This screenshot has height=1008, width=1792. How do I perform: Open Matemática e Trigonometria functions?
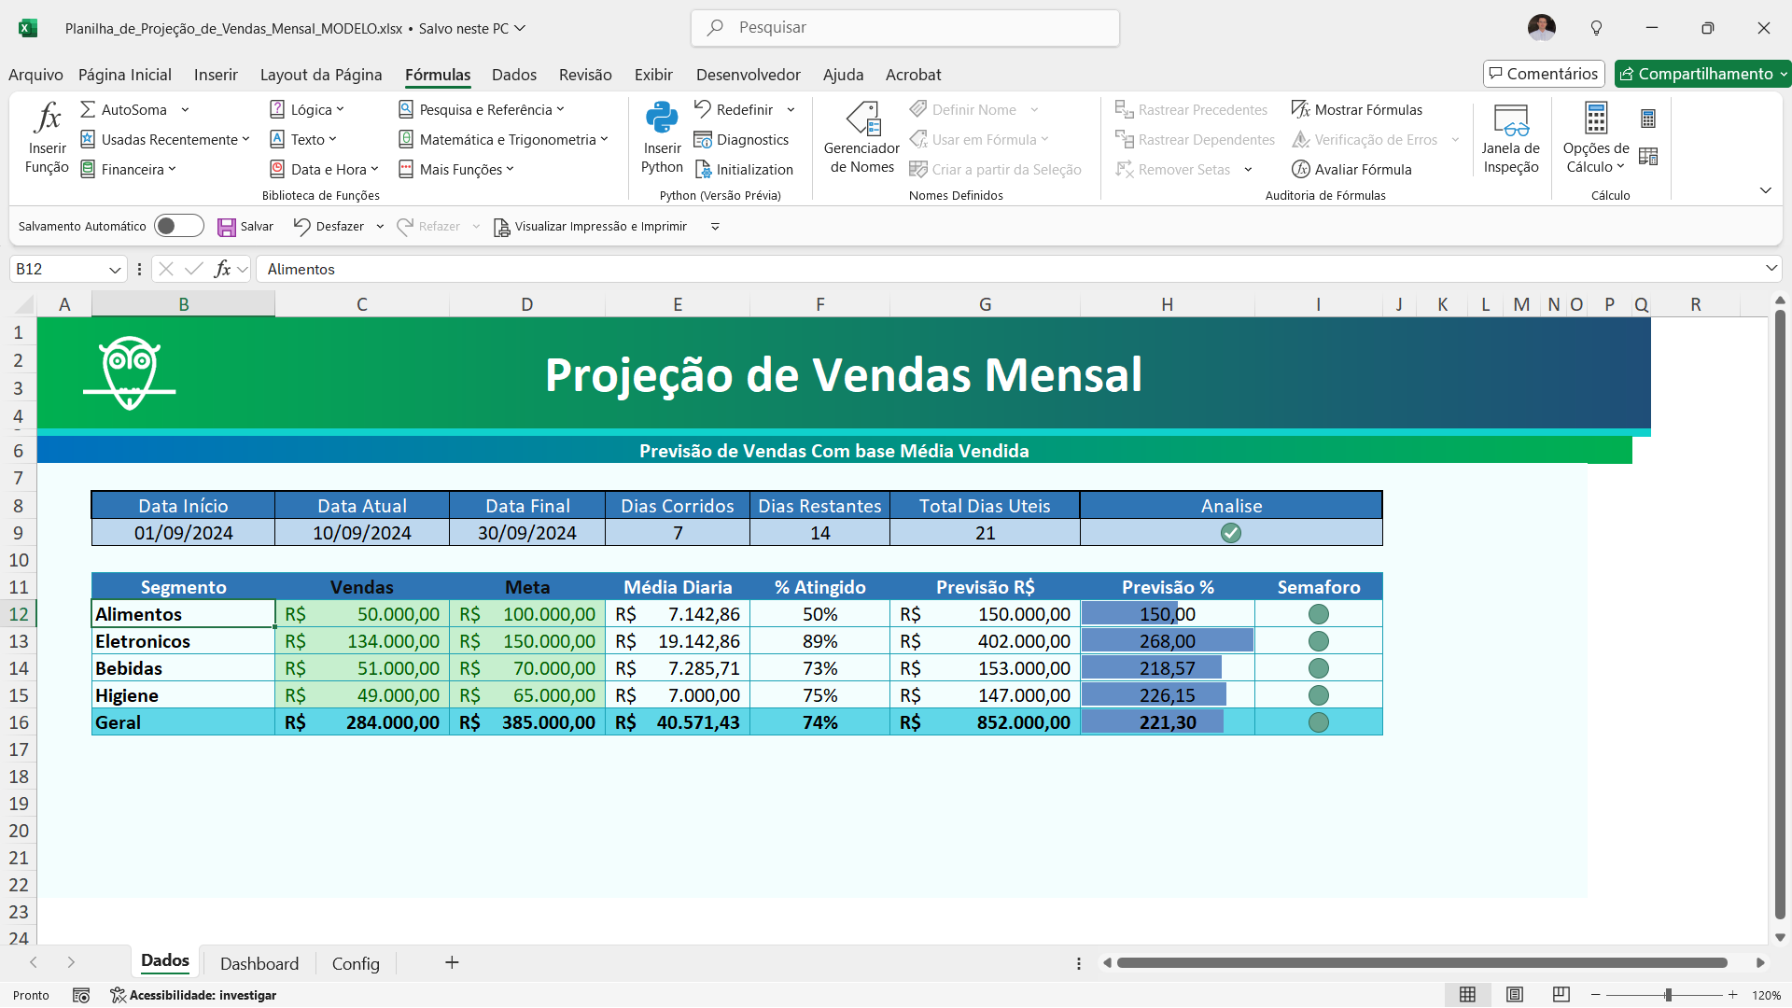point(503,139)
